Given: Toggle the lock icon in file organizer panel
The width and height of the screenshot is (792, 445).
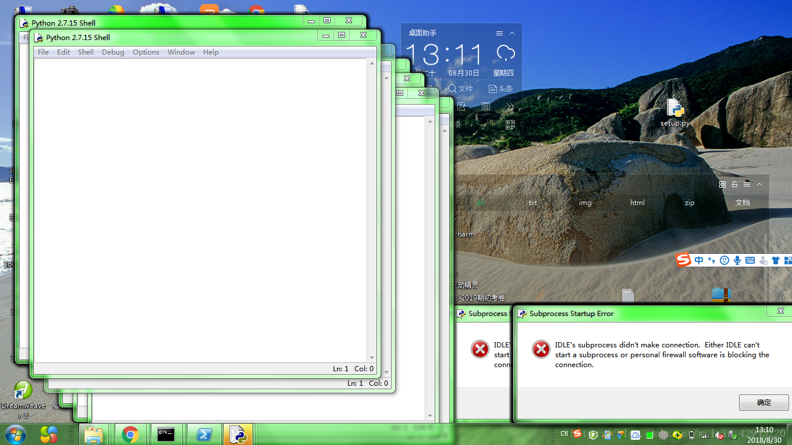Looking at the screenshot, I should [734, 184].
